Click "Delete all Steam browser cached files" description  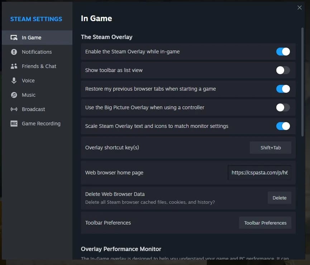150,202
